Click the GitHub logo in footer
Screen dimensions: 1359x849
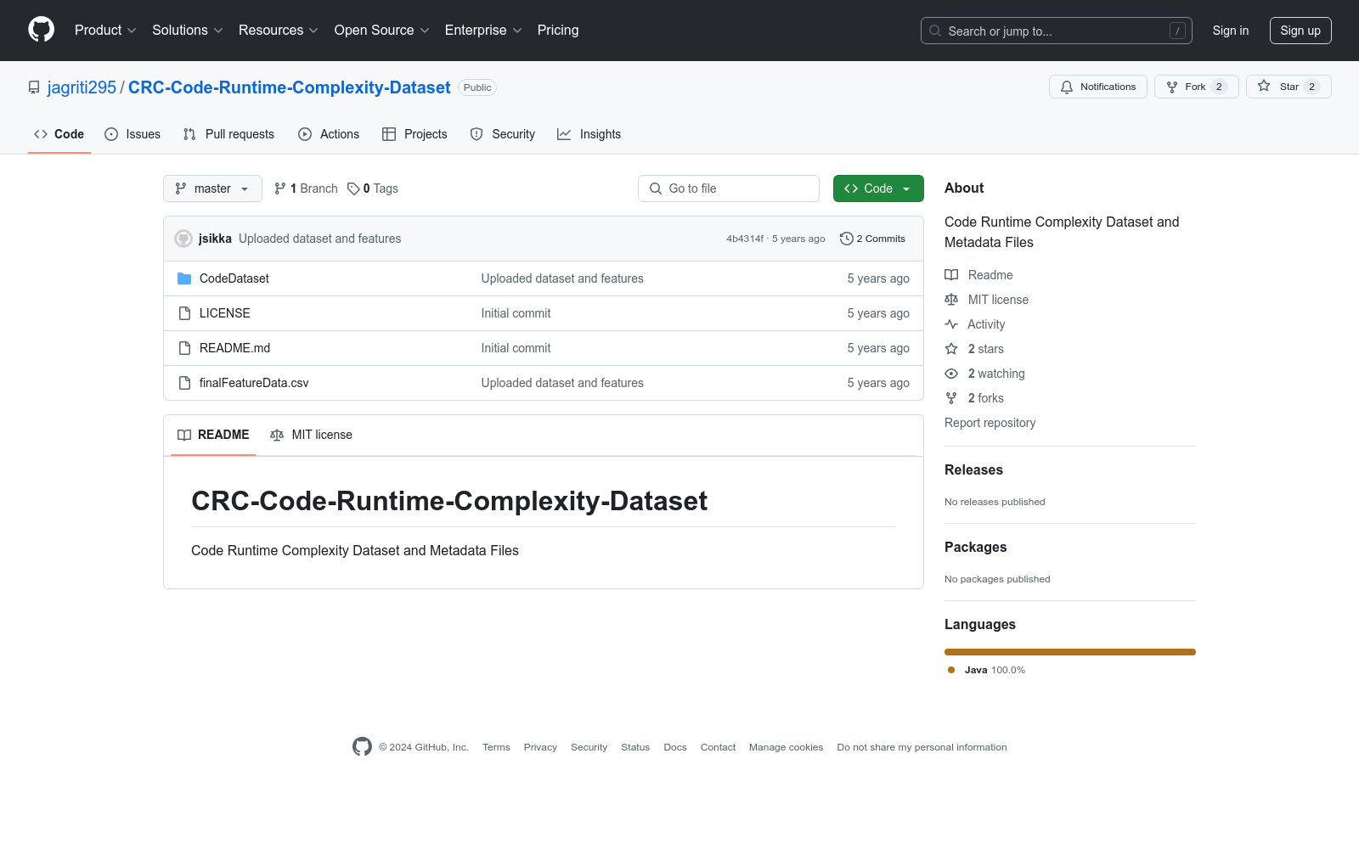click(362, 746)
